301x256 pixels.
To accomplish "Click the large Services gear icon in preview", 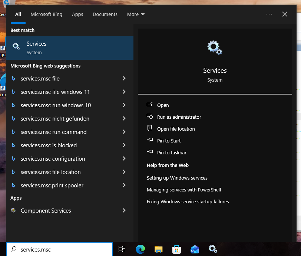I will pos(215,48).
